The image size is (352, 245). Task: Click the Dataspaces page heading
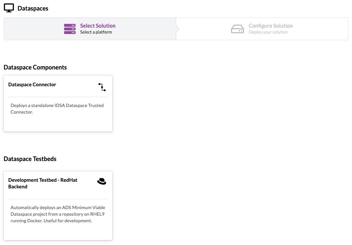coord(33,8)
